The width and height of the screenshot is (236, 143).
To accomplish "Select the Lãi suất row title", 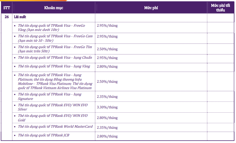I will [x=20, y=17].
